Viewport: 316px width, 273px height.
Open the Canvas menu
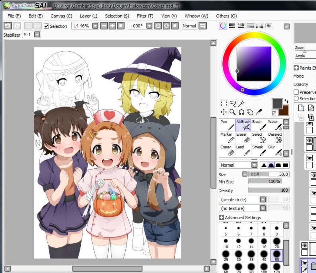tap(61, 16)
